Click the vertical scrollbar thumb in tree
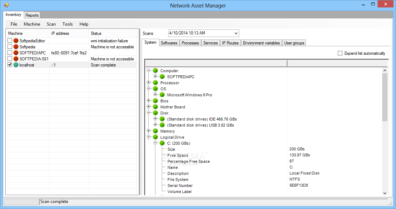This screenshot has width=396, height=209. [x=385, y=97]
